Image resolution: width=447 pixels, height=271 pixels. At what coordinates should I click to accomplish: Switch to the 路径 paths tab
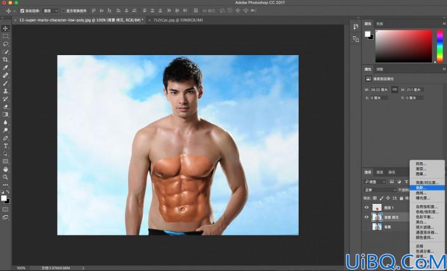pos(392,172)
